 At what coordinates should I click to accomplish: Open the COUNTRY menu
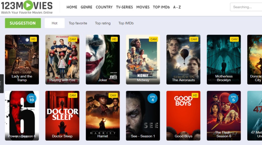(104, 7)
